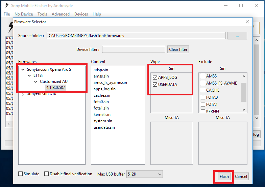
Task: Select apps_log.sin in Content list
Action: pos(105,89)
